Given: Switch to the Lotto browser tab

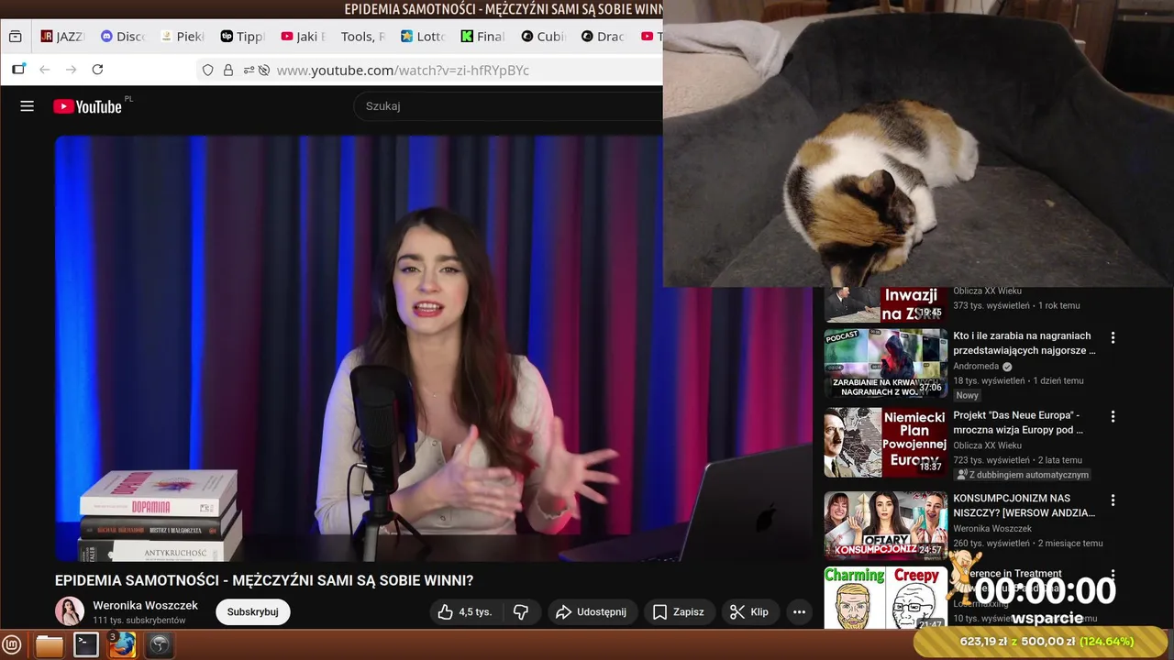Looking at the screenshot, I should pyautogui.click(x=422, y=37).
